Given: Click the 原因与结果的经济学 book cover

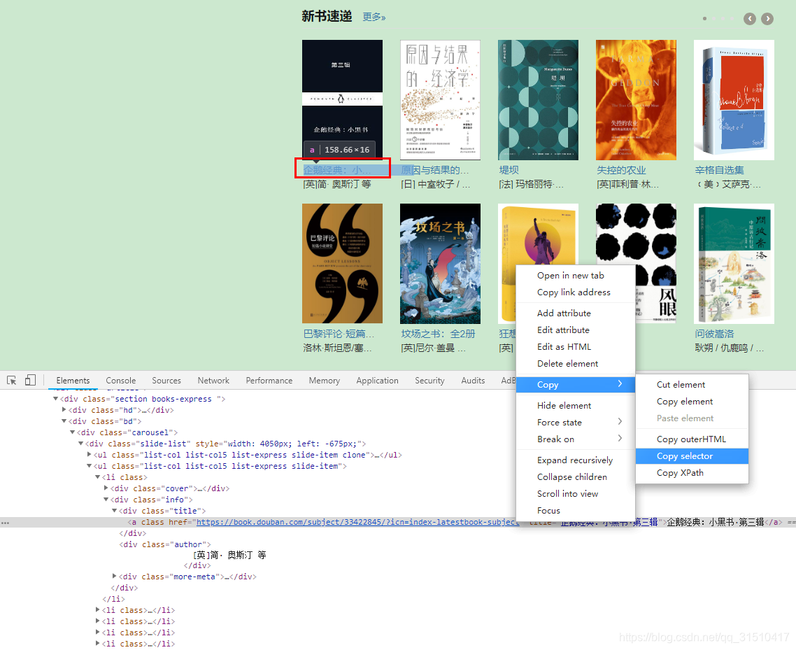Looking at the screenshot, I should point(440,99).
